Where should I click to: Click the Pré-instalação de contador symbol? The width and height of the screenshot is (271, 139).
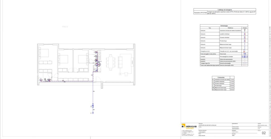click(x=245, y=57)
